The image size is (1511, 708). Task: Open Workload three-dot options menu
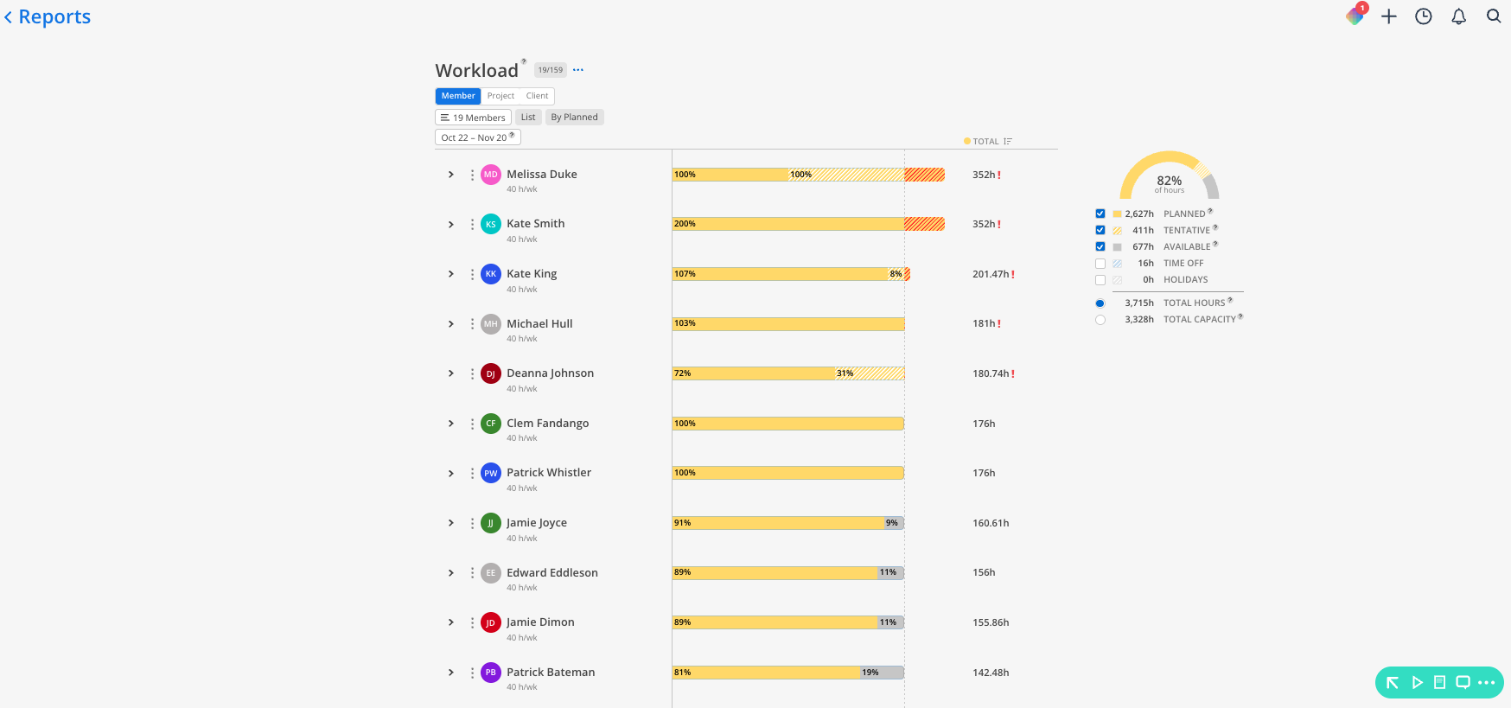(x=578, y=70)
